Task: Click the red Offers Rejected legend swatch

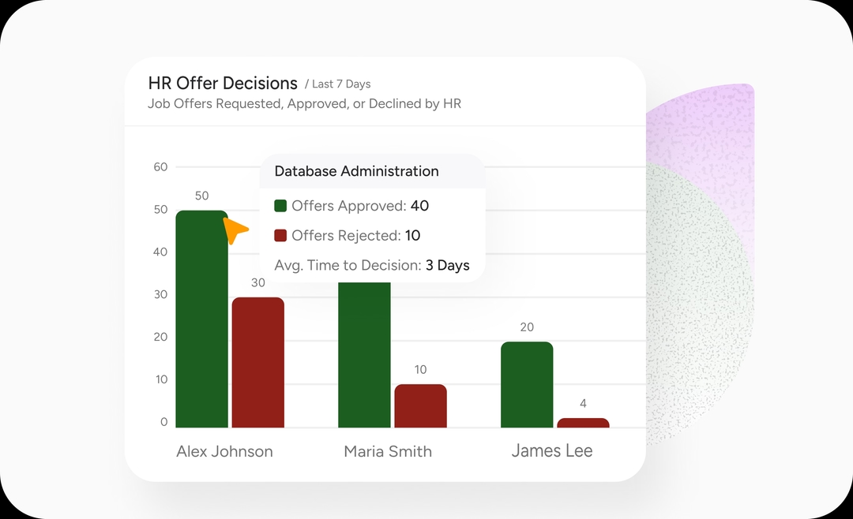Action: tap(280, 236)
